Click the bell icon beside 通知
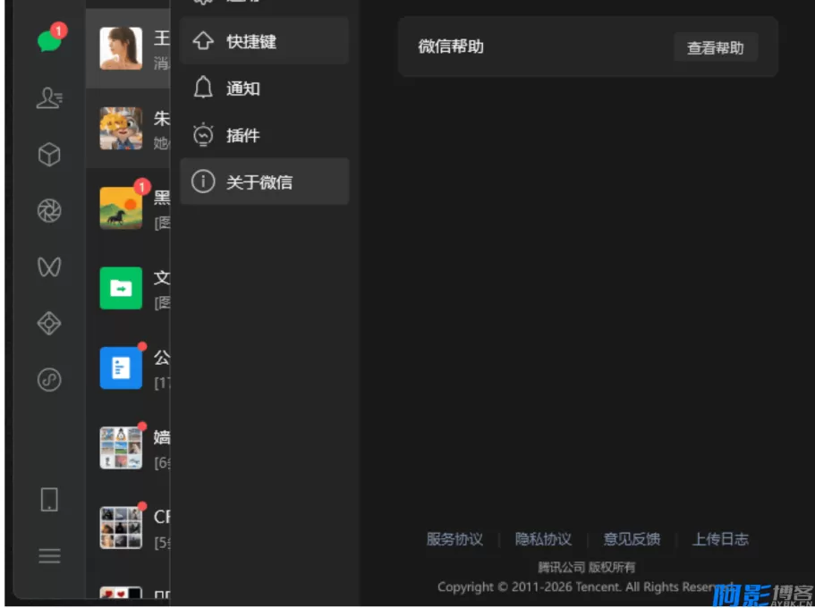 point(202,88)
